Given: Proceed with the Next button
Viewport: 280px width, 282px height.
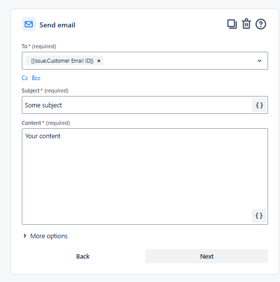Looking at the screenshot, I should pyautogui.click(x=207, y=256).
